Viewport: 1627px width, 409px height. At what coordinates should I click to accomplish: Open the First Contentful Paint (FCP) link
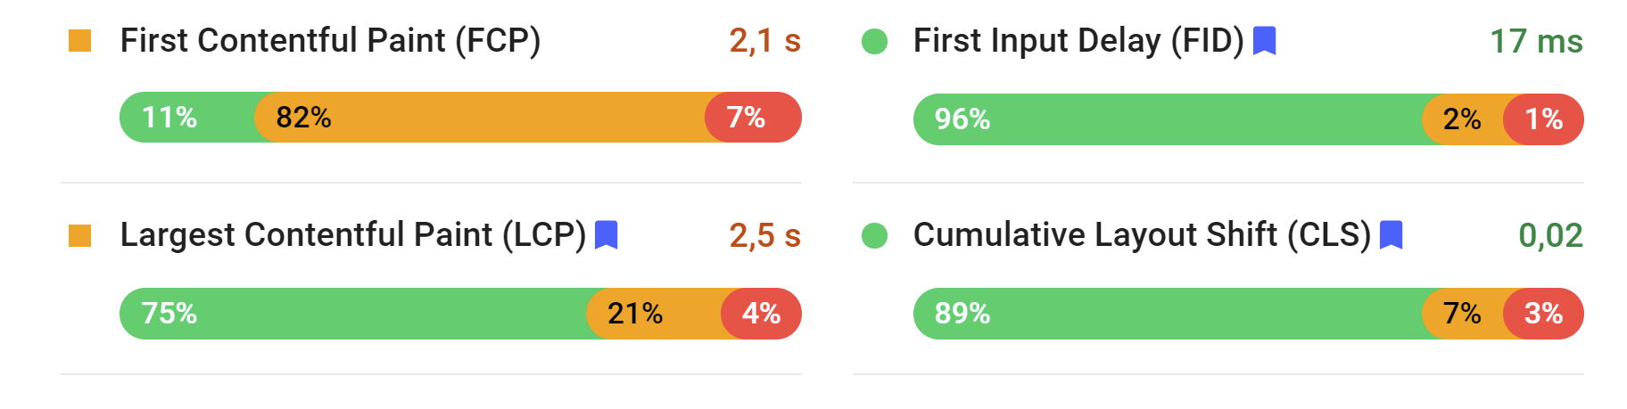click(x=330, y=41)
